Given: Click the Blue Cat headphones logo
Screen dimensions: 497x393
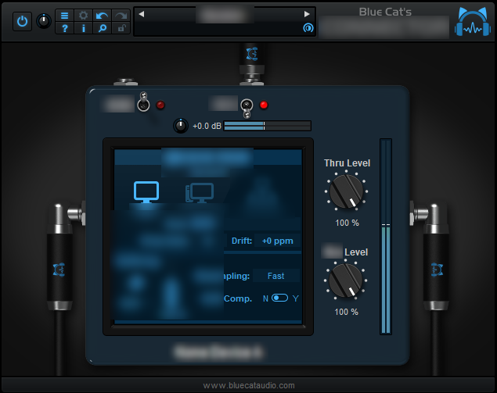Looking at the screenshot, I should (472, 21).
